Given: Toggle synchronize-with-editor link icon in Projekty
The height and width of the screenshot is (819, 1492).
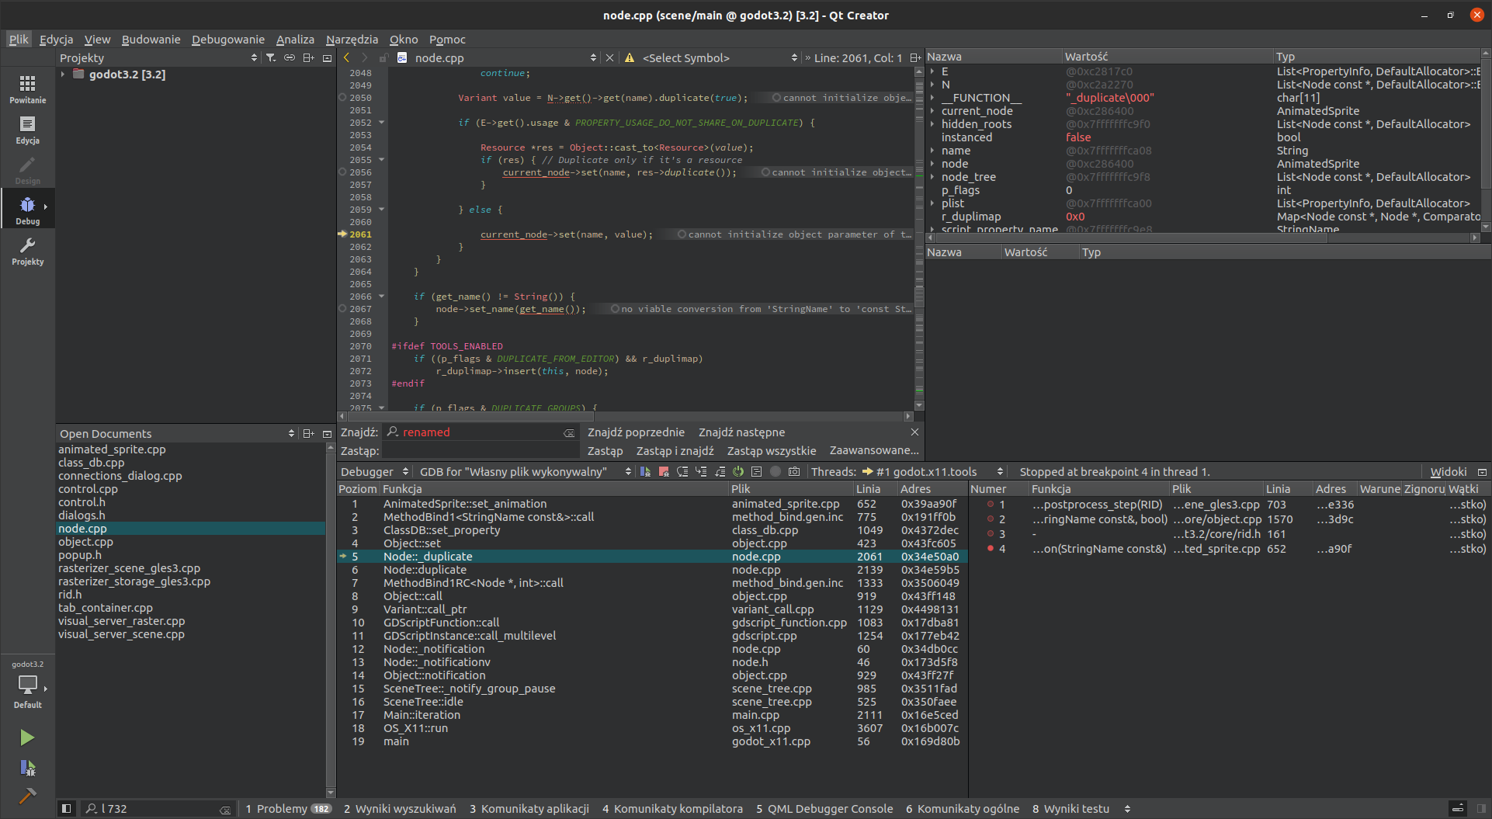Looking at the screenshot, I should coord(290,58).
